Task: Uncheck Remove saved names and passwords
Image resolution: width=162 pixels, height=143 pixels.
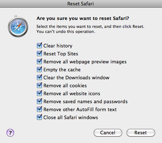Action: [x=39, y=101]
